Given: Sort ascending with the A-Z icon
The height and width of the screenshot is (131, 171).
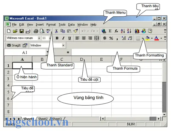Looking at the screenshot, I should [x=123, y=31].
